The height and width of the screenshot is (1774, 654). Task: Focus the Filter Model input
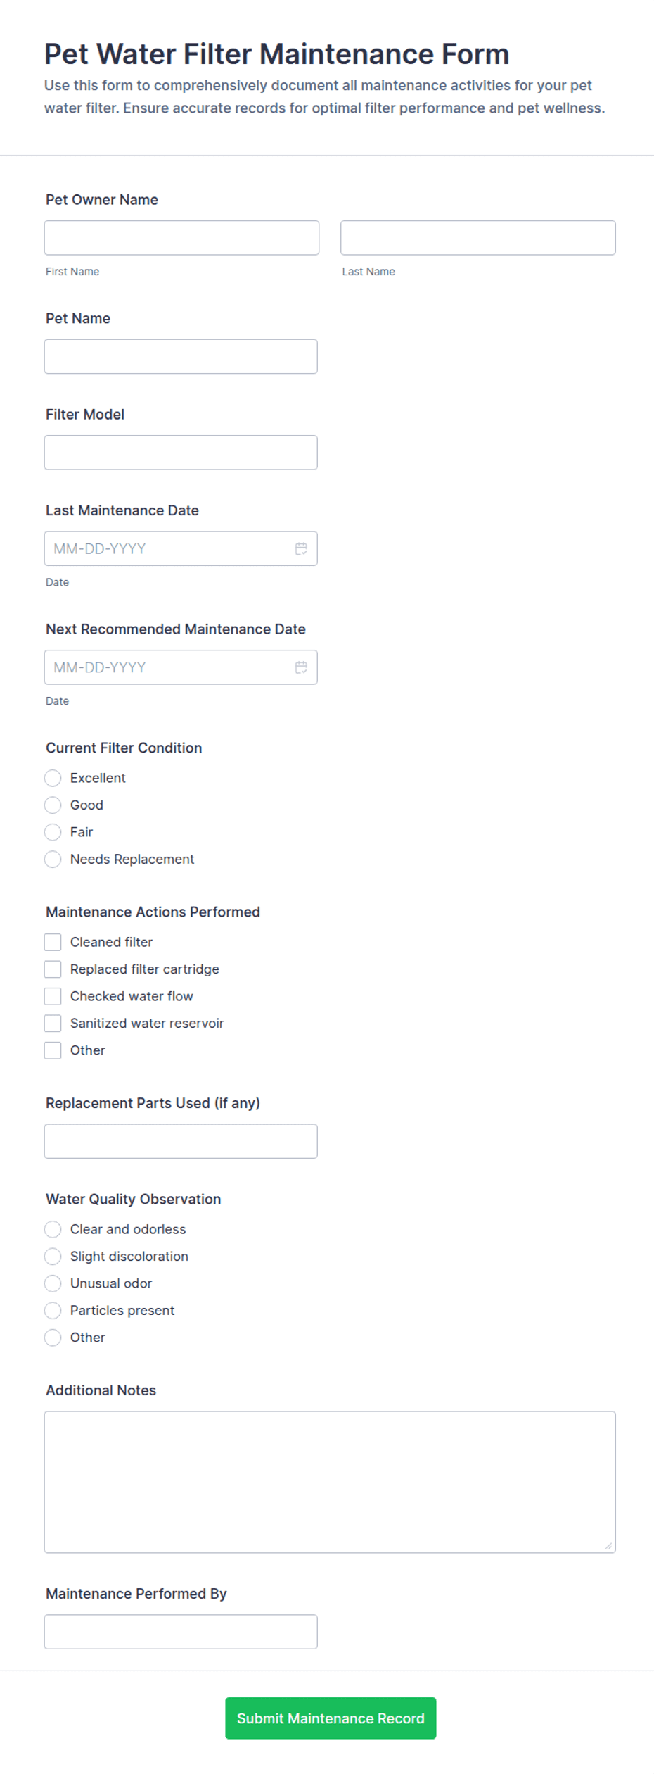pyautogui.click(x=181, y=453)
